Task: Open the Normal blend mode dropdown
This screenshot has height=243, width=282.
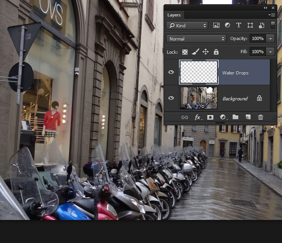Action: [x=196, y=39]
